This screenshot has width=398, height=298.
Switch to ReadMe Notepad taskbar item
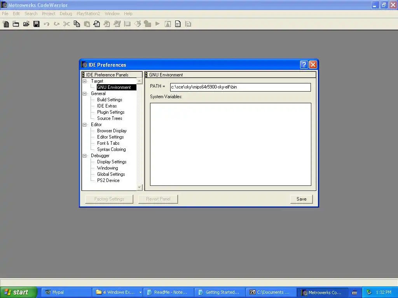[168, 292]
